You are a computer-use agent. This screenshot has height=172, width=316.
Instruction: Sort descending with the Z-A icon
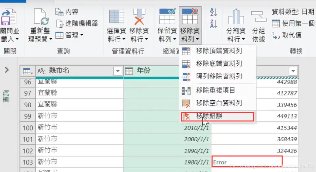click(214, 24)
